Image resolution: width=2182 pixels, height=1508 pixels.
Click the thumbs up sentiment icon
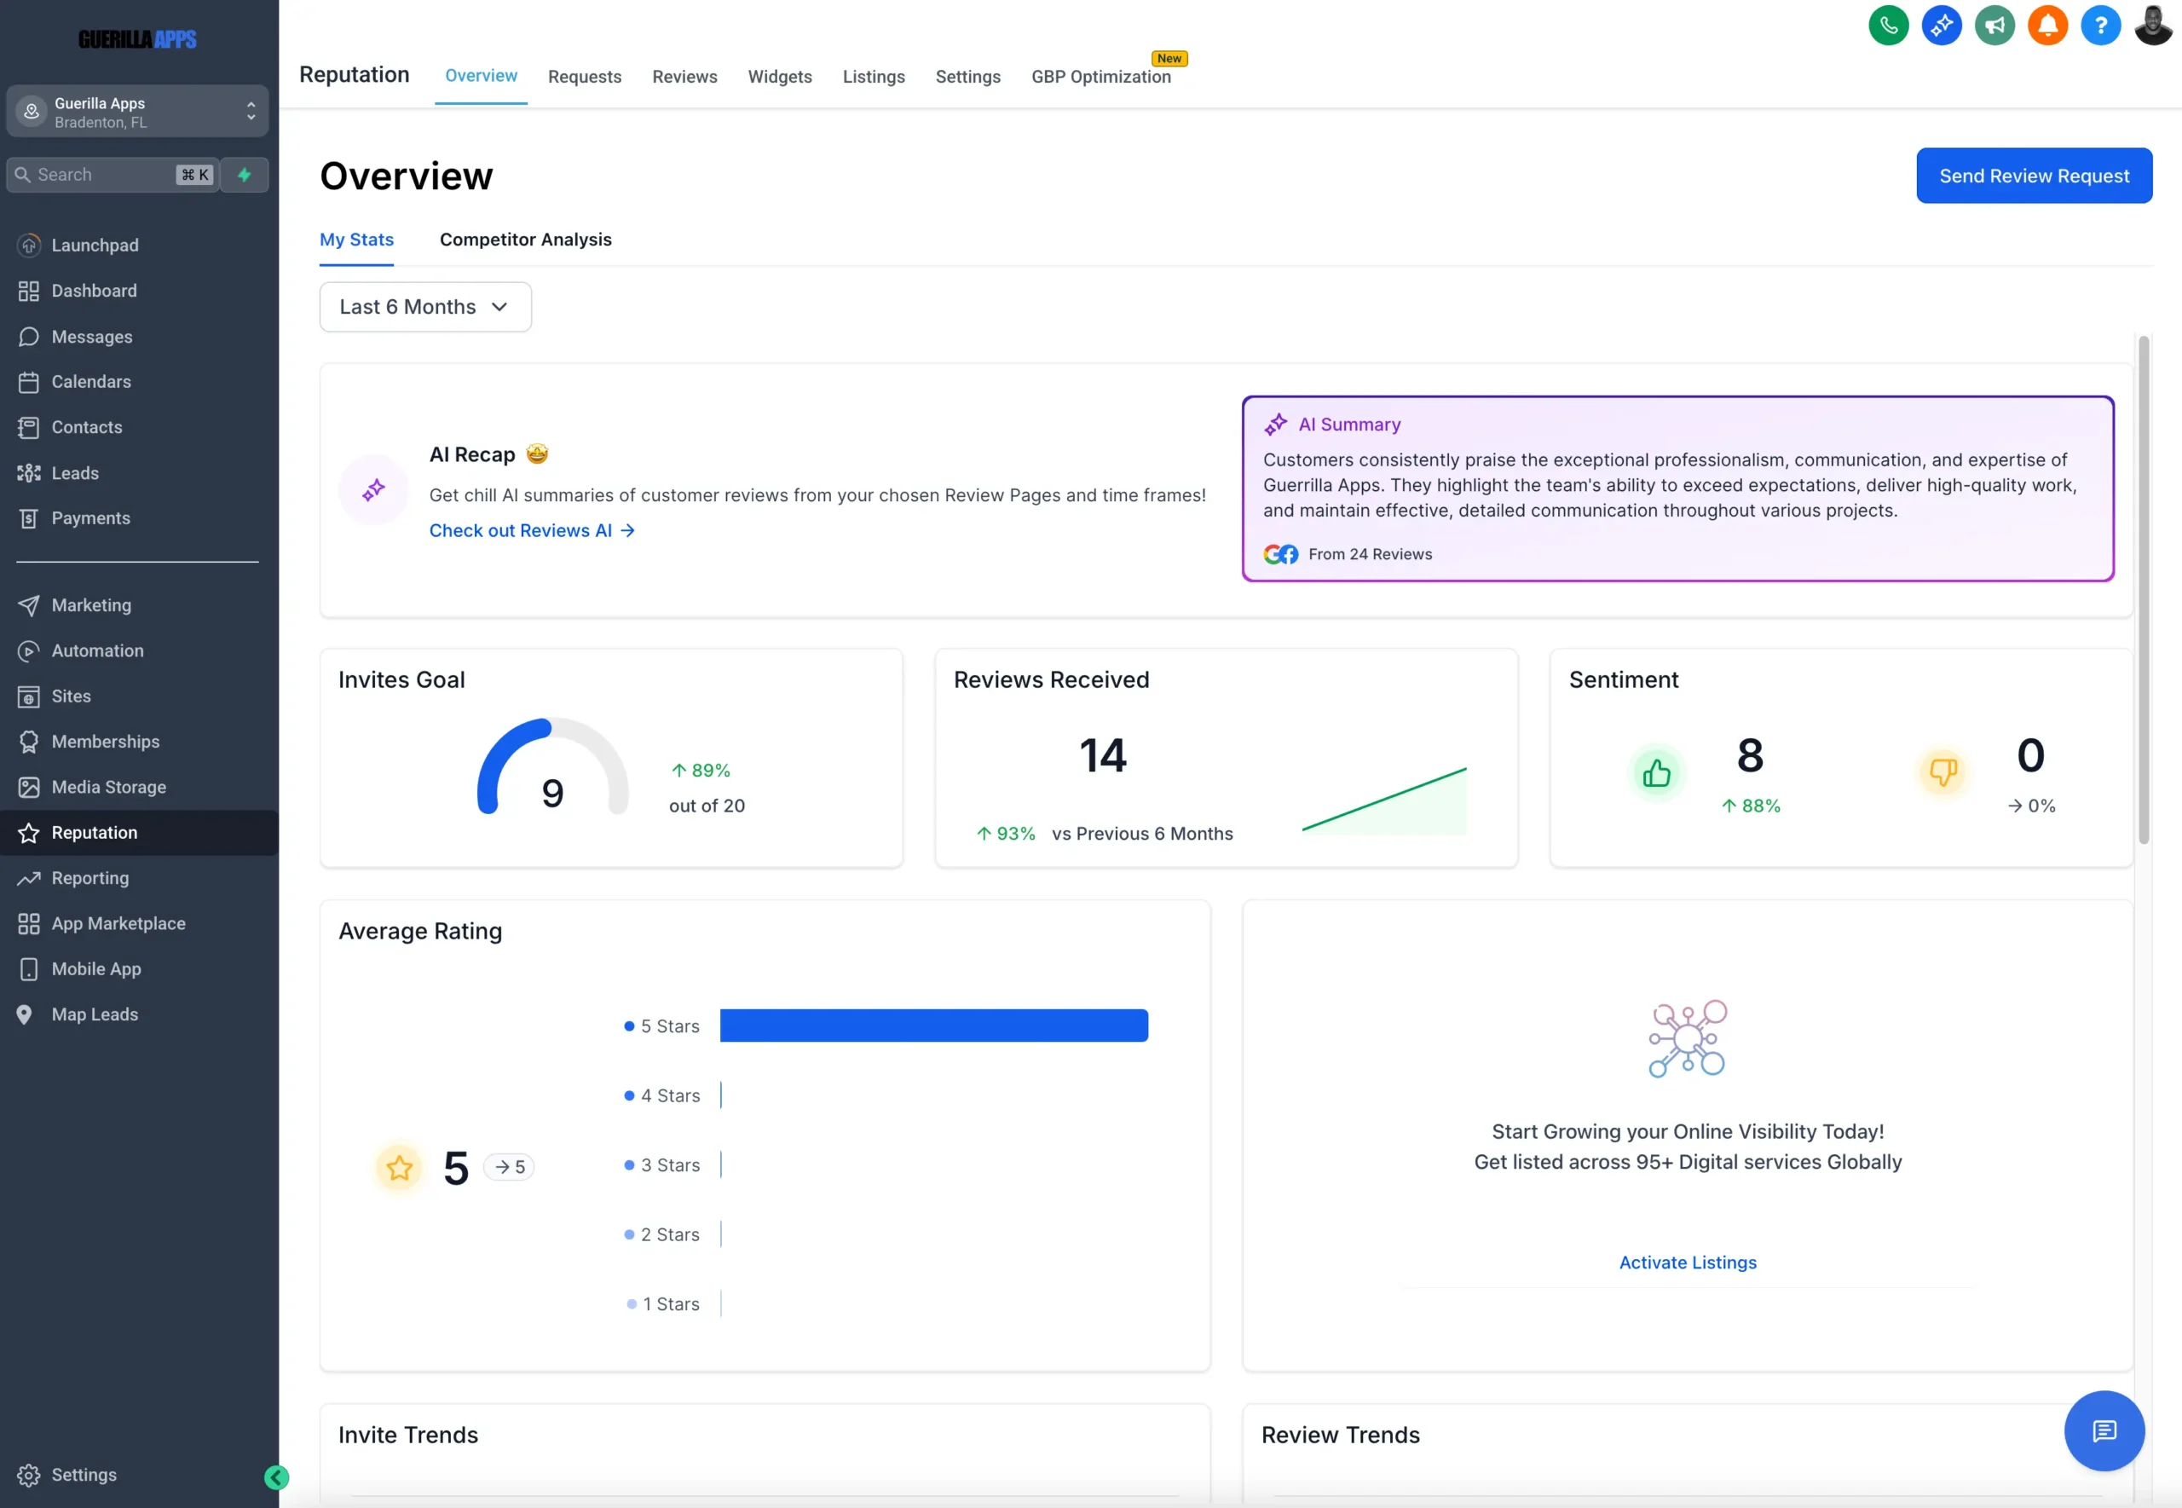click(1656, 773)
